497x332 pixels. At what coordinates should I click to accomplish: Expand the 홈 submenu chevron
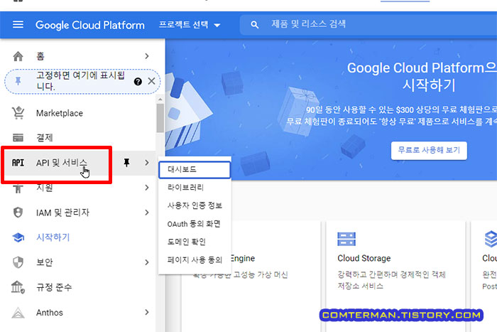[147, 56]
